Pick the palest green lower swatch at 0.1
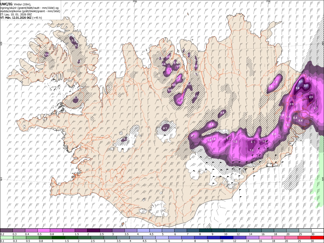 click(x=6, y=237)
